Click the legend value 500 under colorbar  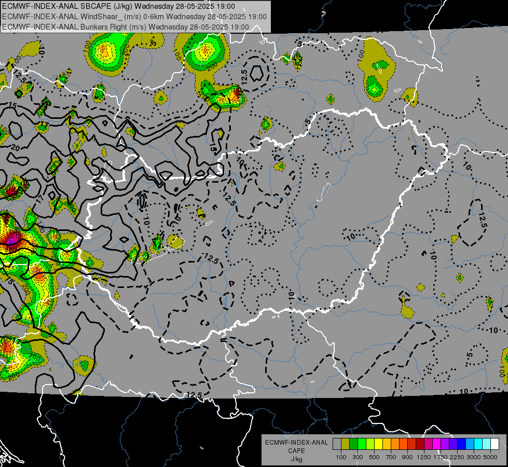374,457
